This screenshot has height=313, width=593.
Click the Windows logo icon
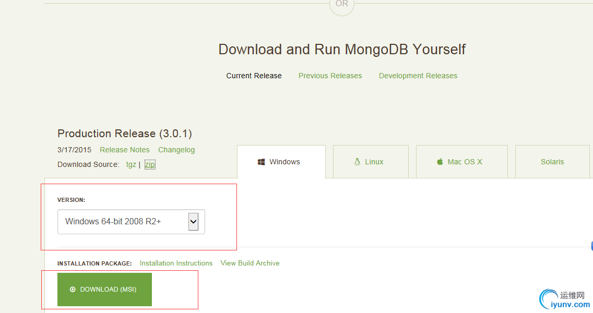[x=261, y=162]
